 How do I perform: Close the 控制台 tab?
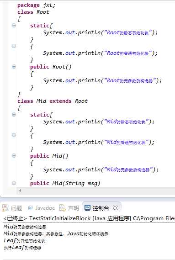tap(115, 208)
